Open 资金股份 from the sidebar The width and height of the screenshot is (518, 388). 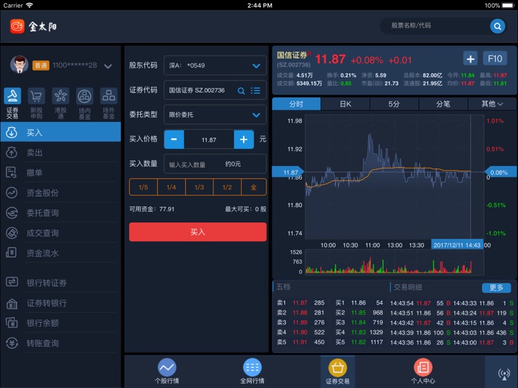(61, 193)
